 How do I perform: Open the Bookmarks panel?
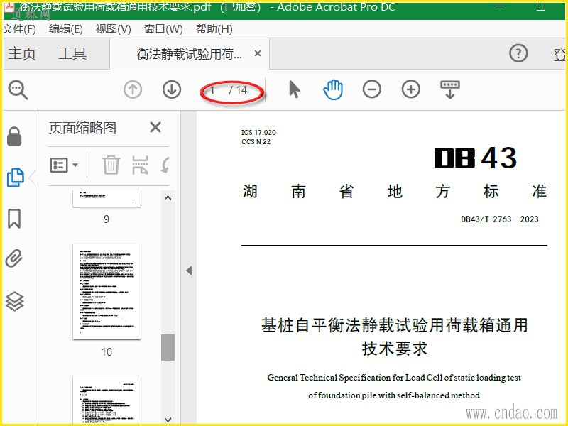[14, 219]
